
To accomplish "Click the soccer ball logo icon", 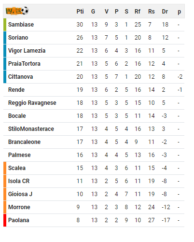I will click(17, 11).
